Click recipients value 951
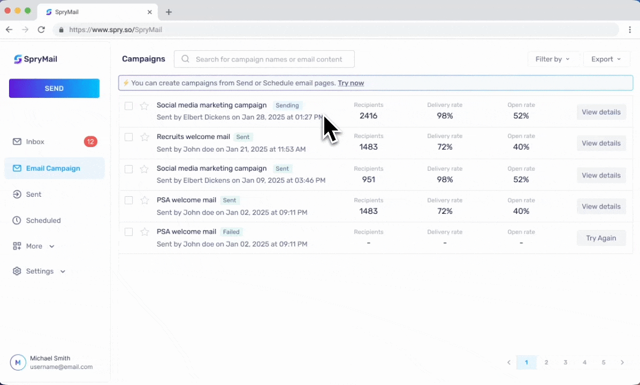The height and width of the screenshot is (385, 640). [369, 180]
